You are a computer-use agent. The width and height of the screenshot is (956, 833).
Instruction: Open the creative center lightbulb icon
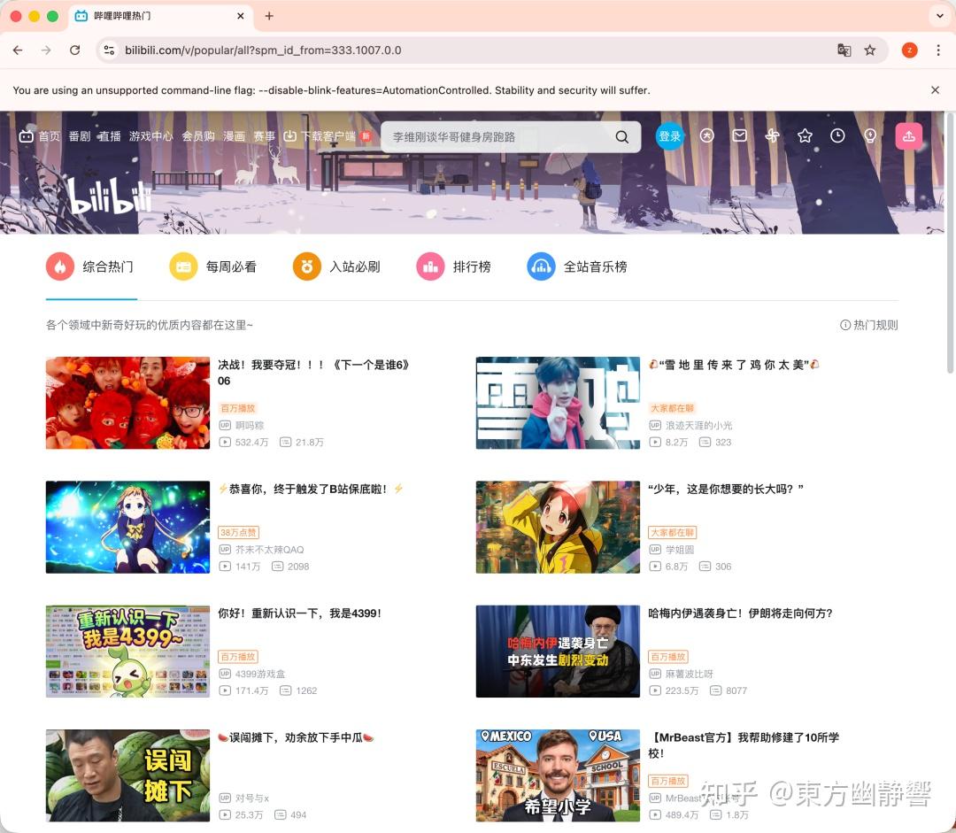870,136
